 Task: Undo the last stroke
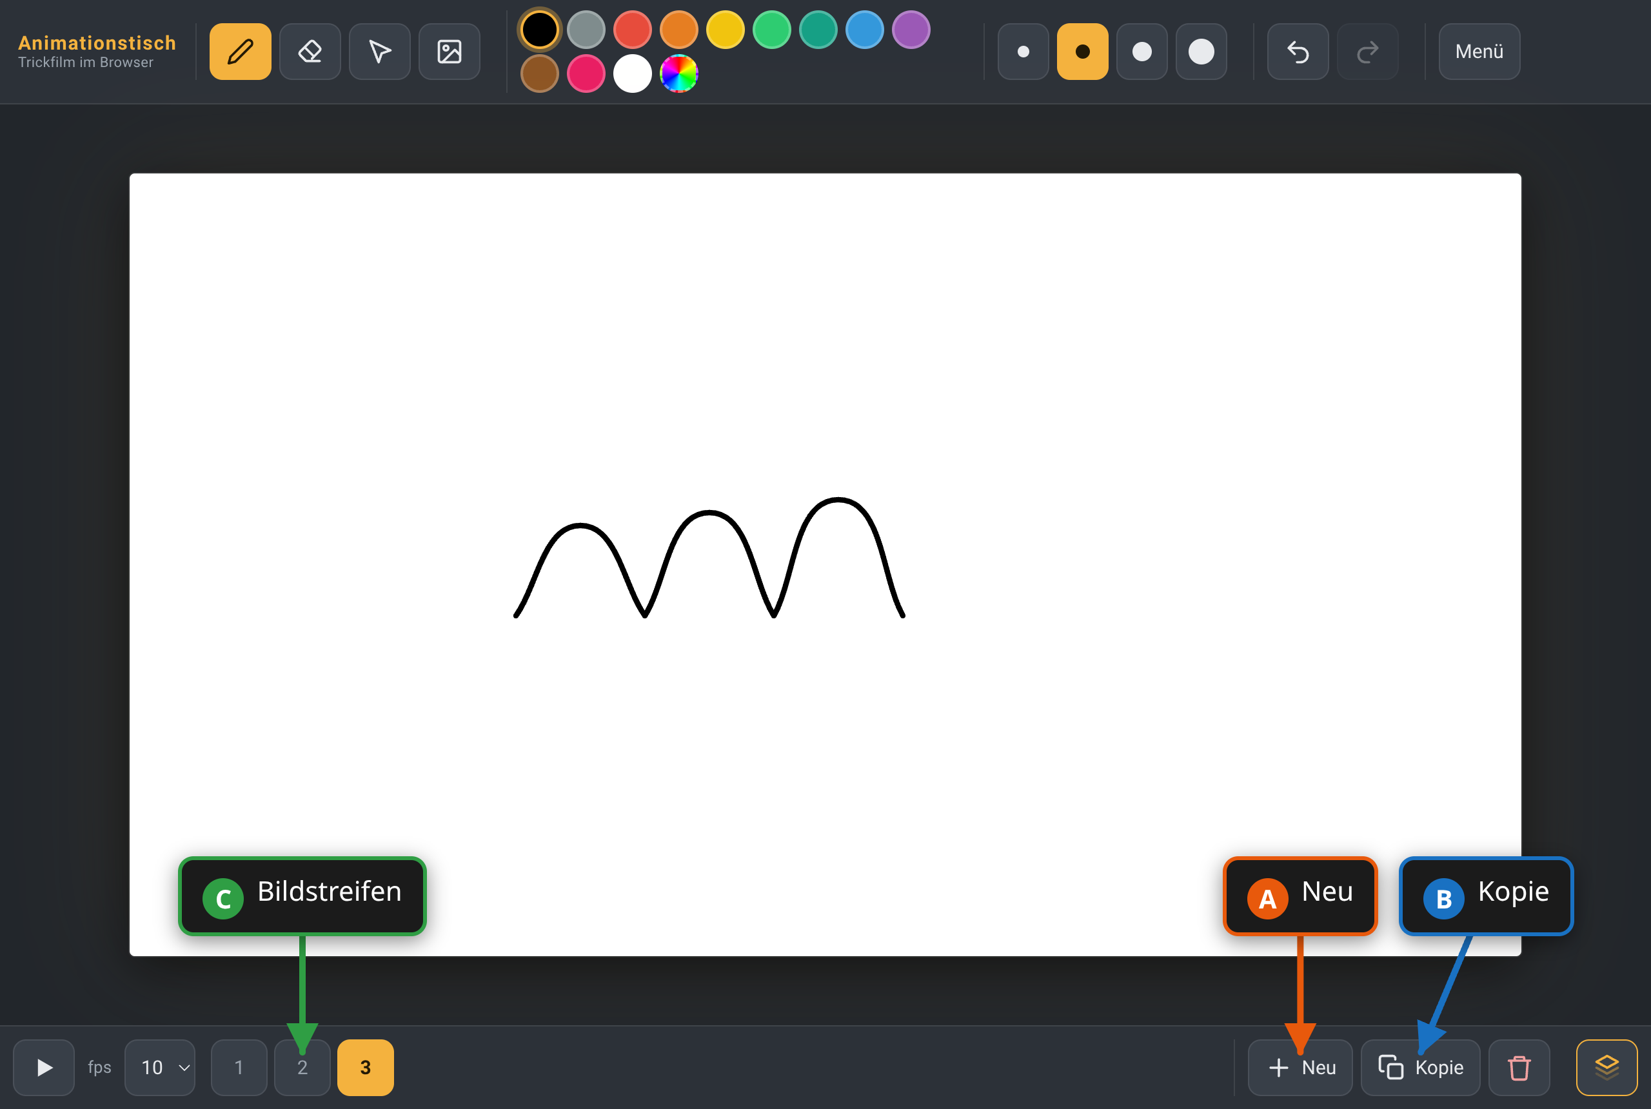(x=1298, y=52)
